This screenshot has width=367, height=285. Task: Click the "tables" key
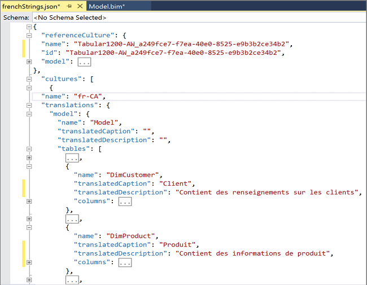[74, 149]
